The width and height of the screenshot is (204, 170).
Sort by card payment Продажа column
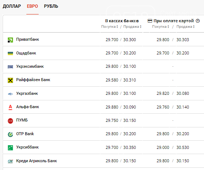185,27
